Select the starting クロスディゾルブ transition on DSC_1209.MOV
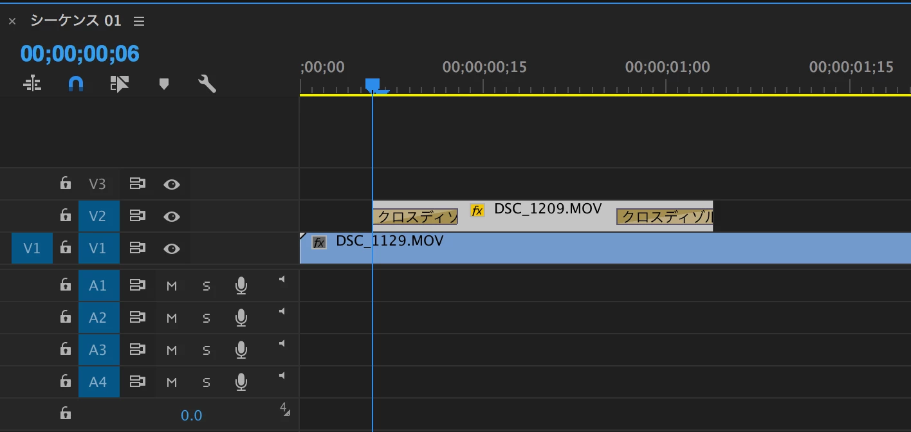Screen dimensions: 911x432 [x=416, y=217]
